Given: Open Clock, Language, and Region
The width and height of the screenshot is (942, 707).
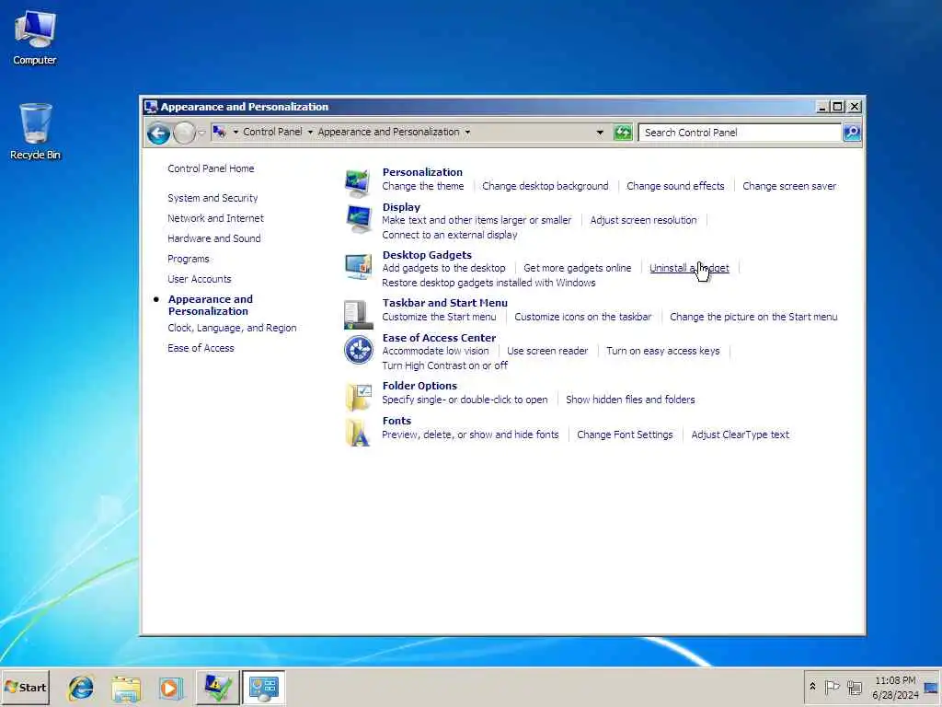Looking at the screenshot, I should [232, 328].
